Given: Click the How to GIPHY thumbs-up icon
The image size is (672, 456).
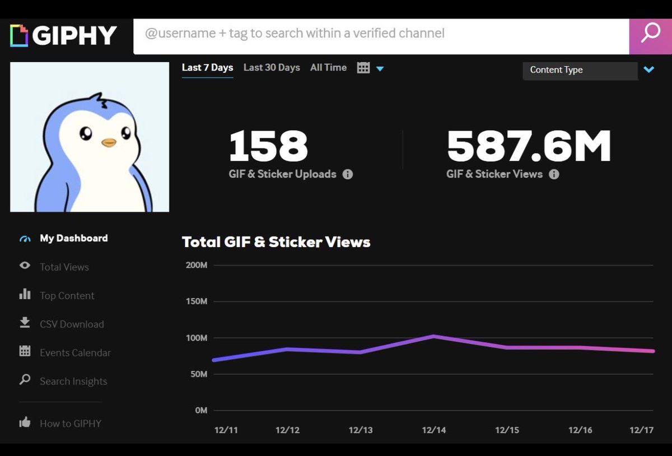Looking at the screenshot, I should click(25, 422).
